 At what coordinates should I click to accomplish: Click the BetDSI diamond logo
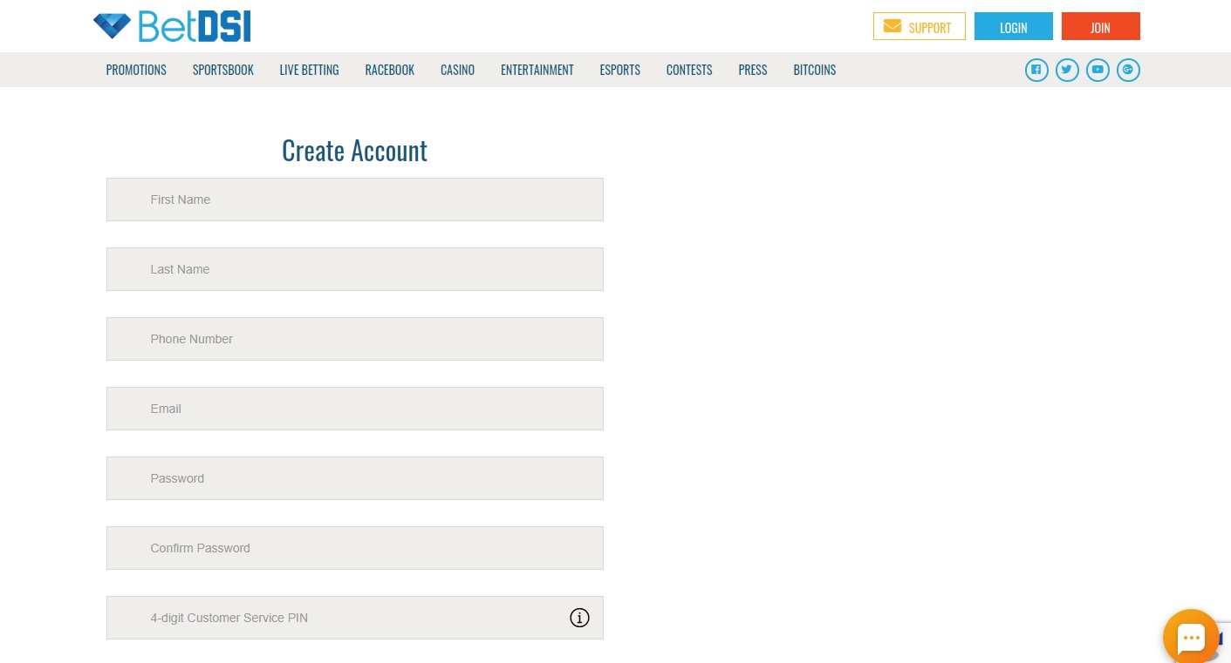[x=172, y=27]
